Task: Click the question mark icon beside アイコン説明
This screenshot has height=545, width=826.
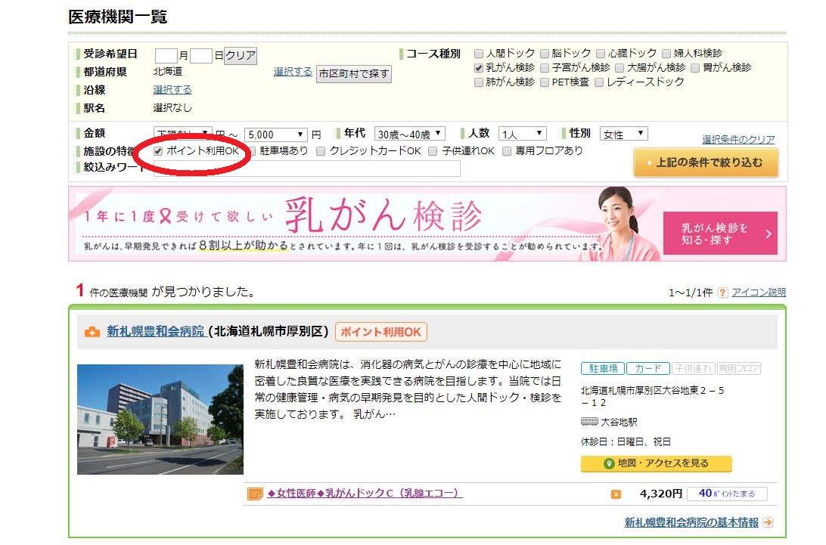Action: click(722, 293)
